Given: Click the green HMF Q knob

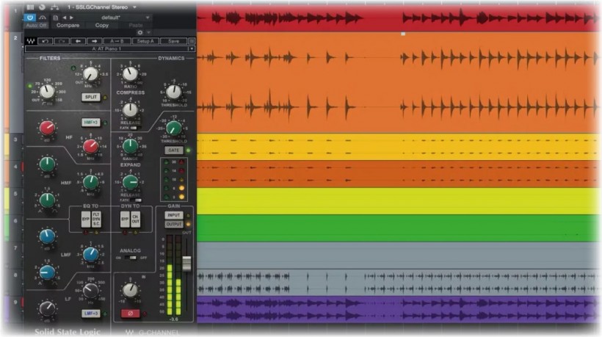Looking at the screenshot, I should pos(47,200).
